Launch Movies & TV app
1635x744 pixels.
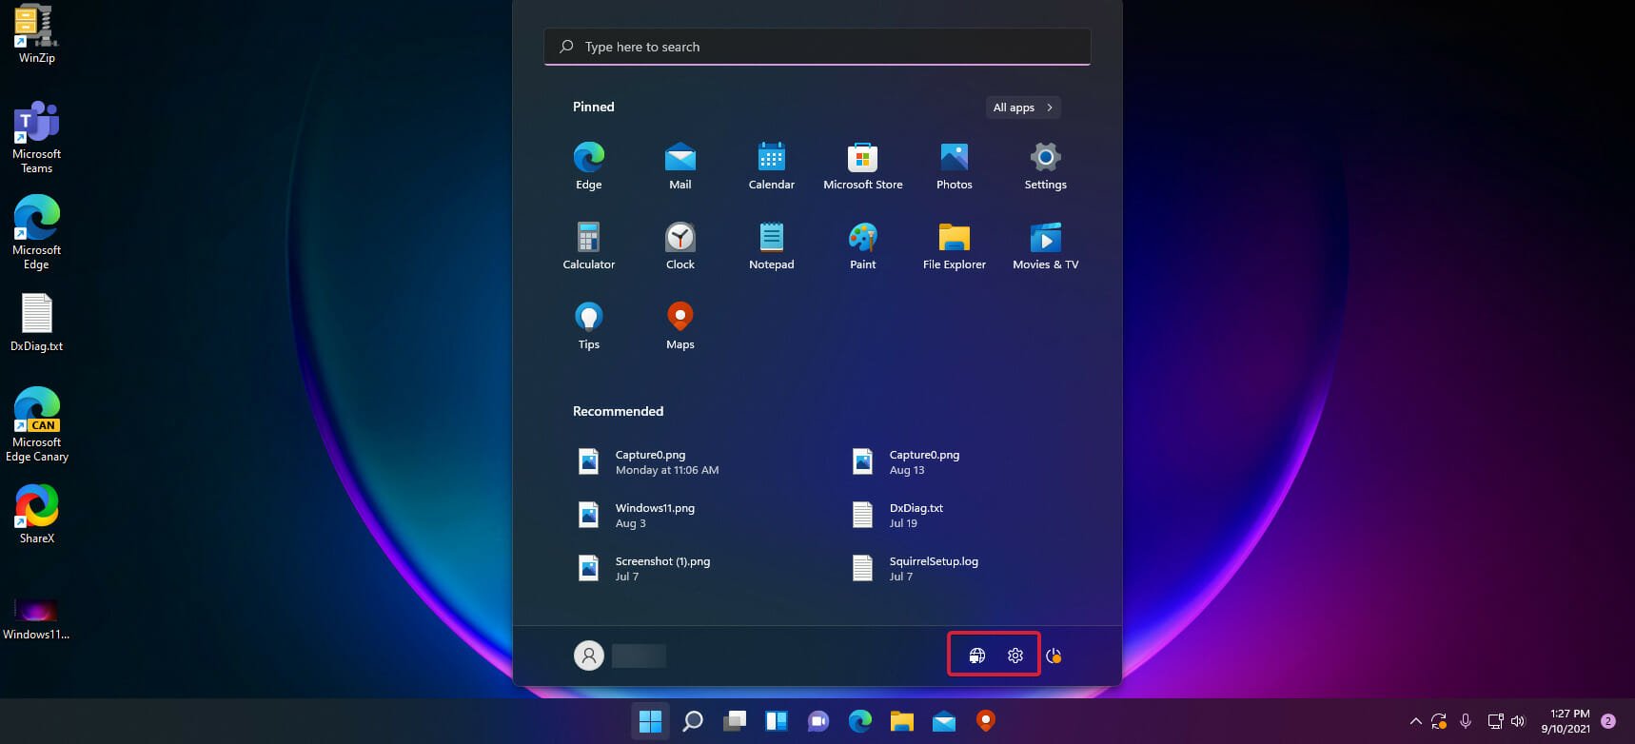1045,245
